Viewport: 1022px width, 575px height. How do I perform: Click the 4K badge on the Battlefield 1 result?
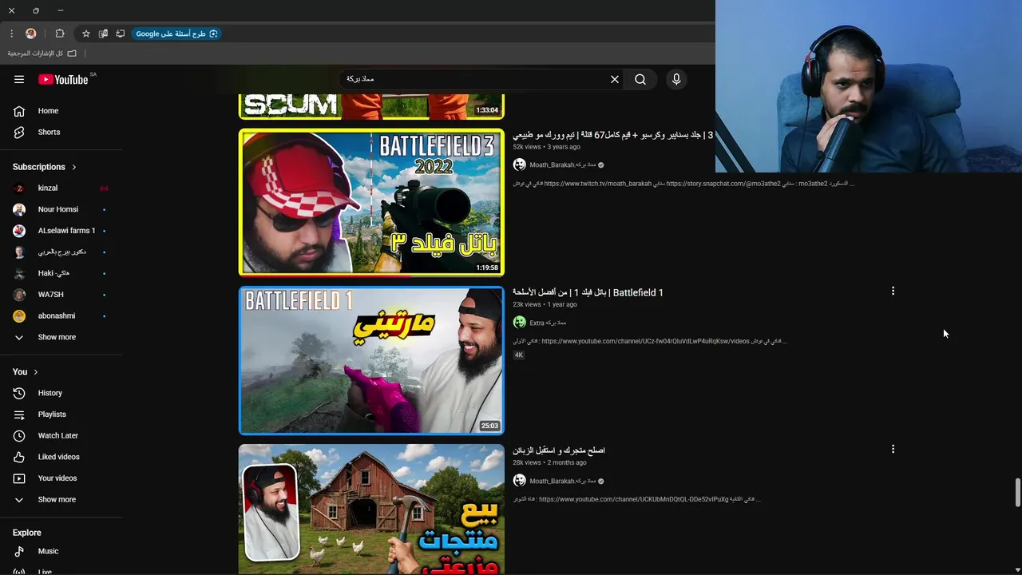[x=519, y=355]
